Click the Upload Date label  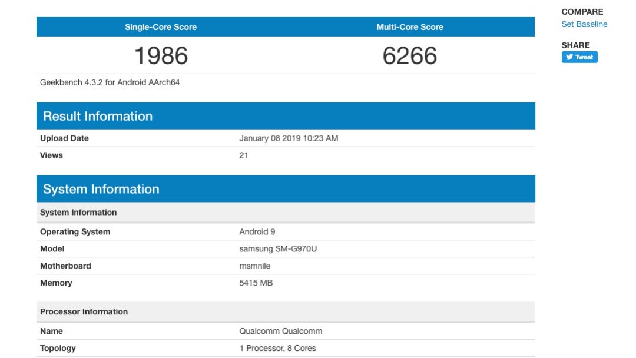[64, 138]
